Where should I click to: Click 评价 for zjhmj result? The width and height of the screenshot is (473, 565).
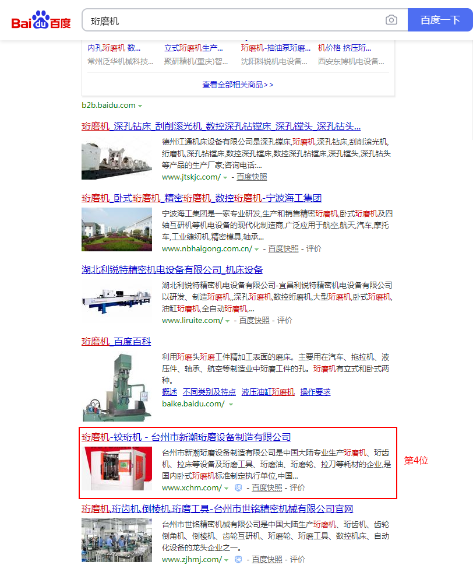tap(297, 560)
